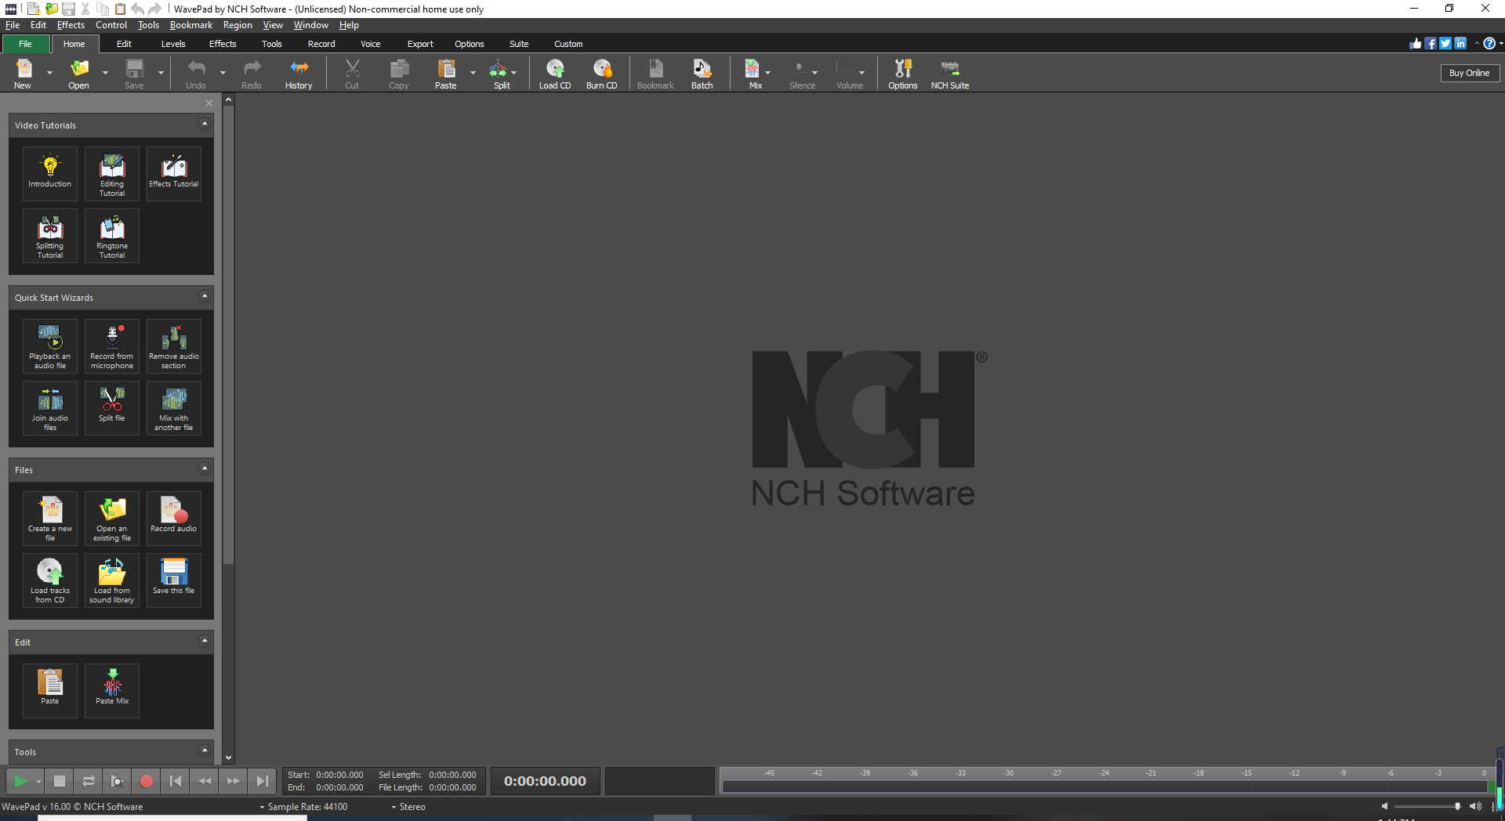Collapse the Files panel
Image resolution: width=1505 pixels, height=821 pixels.
[205, 468]
